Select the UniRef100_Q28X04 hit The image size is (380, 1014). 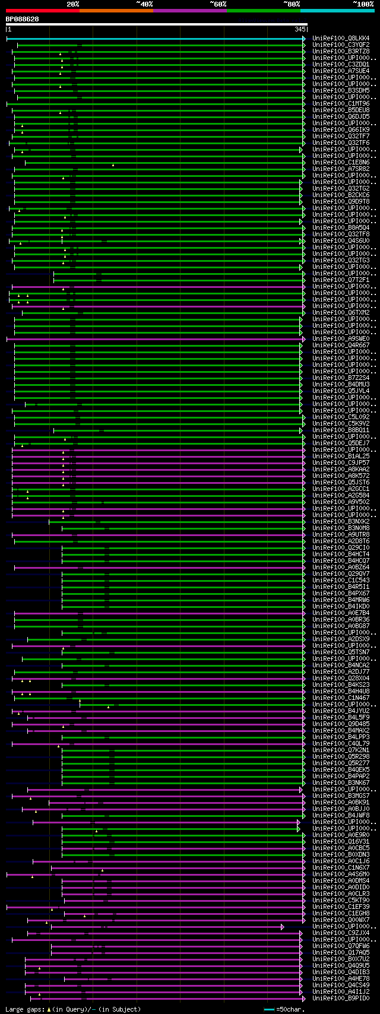coord(341,679)
